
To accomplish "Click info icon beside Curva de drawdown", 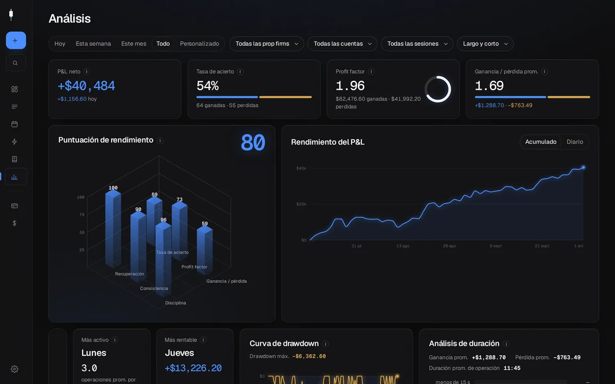I will coord(325,344).
